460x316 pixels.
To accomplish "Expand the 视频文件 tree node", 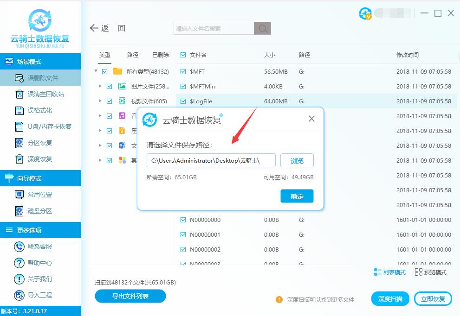I will click(100, 101).
